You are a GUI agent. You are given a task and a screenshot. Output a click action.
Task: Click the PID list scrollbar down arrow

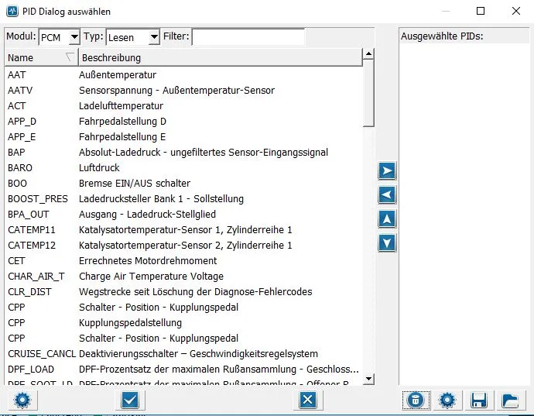(368, 379)
